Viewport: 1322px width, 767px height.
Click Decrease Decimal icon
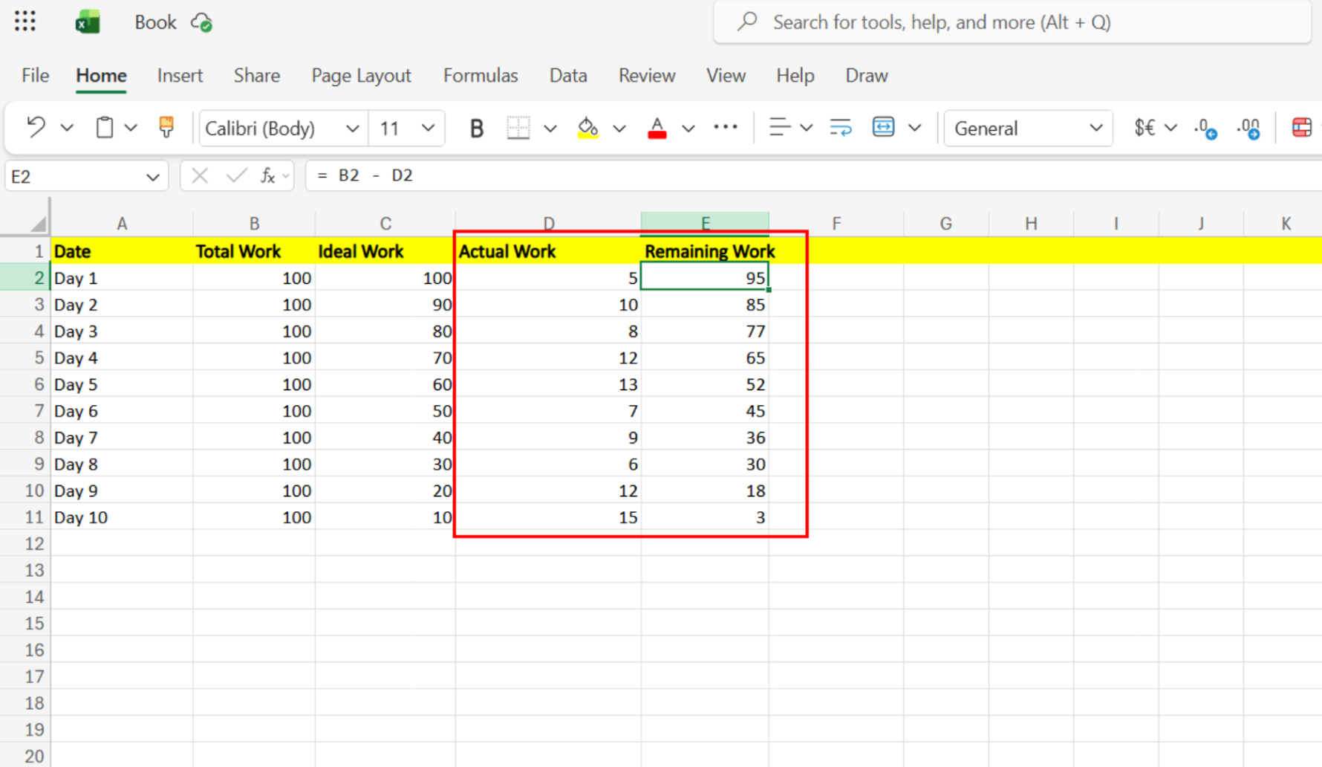coord(1205,129)
